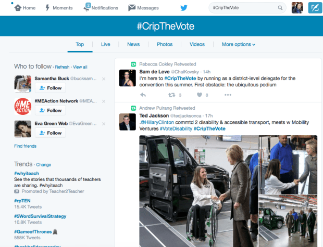Click View all in Who to follow
The height and width of the screenshot is (247, 323).
click(x=80, y=67)
